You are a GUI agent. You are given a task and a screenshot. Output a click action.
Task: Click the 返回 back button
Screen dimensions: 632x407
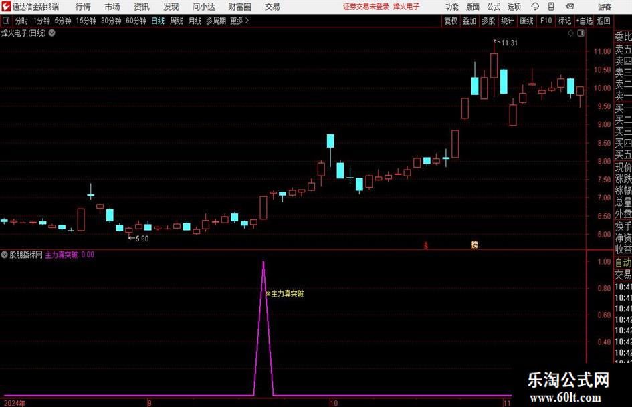pyautogui.click(x=603, y=21)
